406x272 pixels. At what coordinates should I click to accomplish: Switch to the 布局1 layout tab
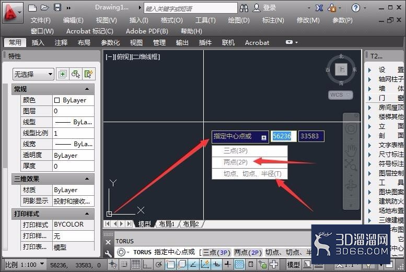coord(167,224)
